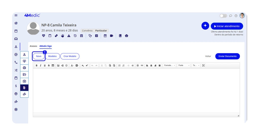Viewport: 259px width, 136px height.
Task: Click the warning triangle icon
Action: (x=69, y=36)
